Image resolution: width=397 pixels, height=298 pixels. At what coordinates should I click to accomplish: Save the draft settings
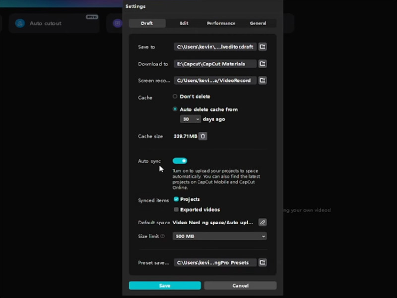(164, 285)
